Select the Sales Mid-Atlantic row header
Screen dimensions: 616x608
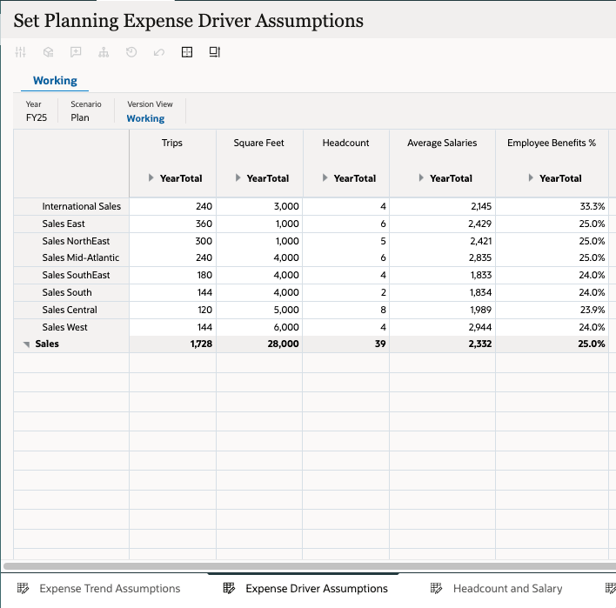click(71, 257)
